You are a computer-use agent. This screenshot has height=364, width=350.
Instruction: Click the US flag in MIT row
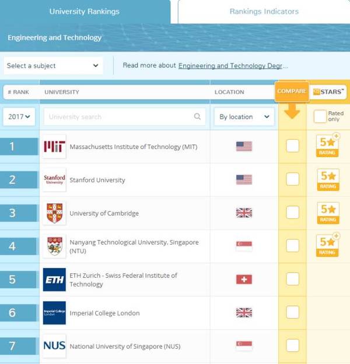[x=244, y=146]
